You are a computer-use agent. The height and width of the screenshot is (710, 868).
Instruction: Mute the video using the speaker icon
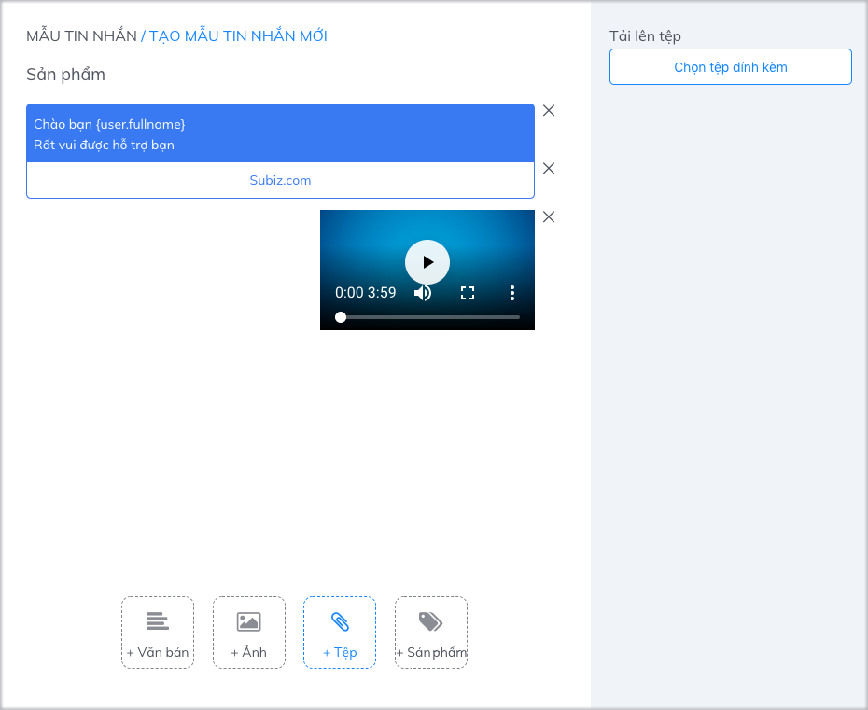(x=423, y=293)
